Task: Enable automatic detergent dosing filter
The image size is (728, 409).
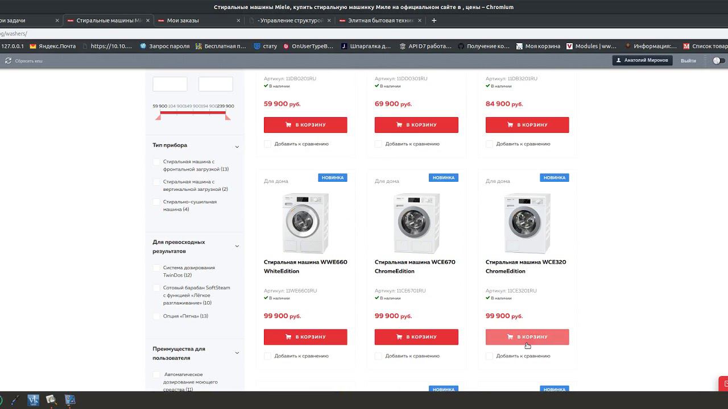Action: (156, 375)
